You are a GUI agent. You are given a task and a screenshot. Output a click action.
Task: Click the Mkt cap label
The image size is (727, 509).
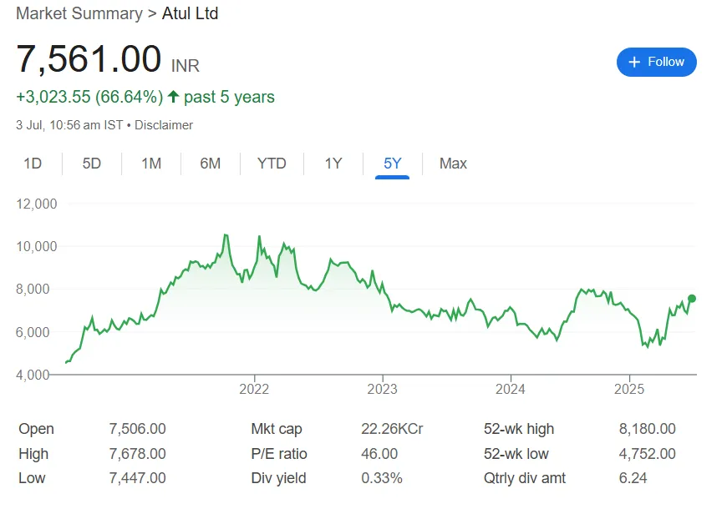pyautogui.click(x=277, y=429)
